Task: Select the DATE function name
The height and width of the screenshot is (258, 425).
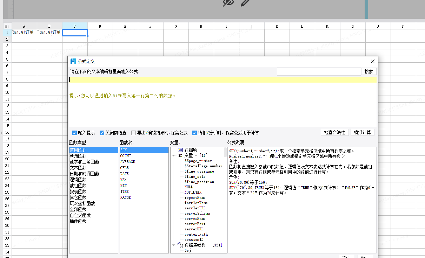Action: click(x=144, y=174)
